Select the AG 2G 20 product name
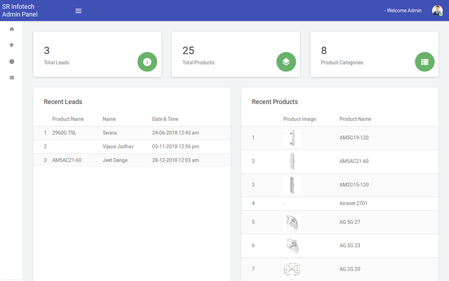Image resolution: width=449 pixels, height=281 pixels. (350, 269)
